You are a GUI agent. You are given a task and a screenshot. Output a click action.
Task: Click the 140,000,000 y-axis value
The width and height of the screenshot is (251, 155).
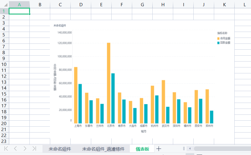pos(65,33)
